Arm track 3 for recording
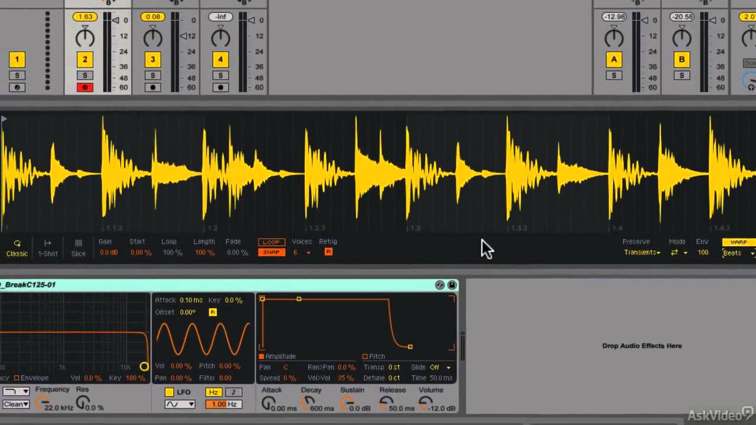 point(152,87)
